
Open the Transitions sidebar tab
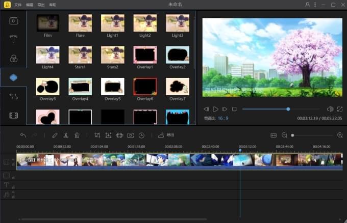[x=13, y=97]
